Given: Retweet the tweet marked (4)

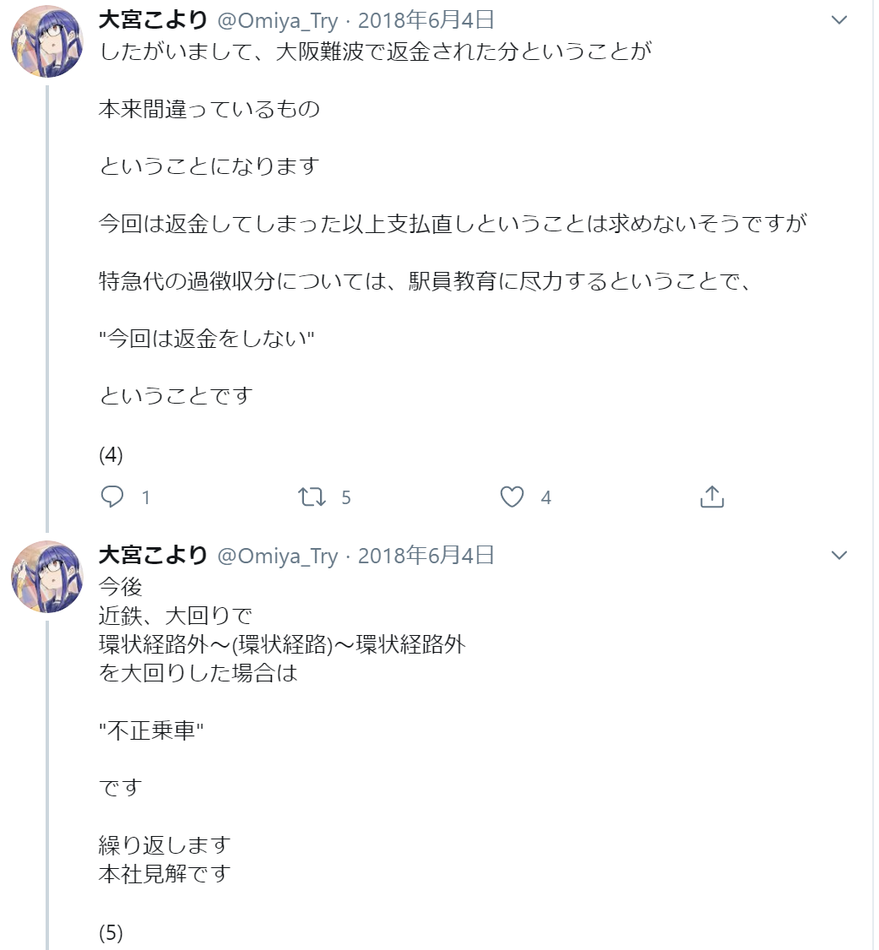Looking at the screenshot, I should (312, 497).
